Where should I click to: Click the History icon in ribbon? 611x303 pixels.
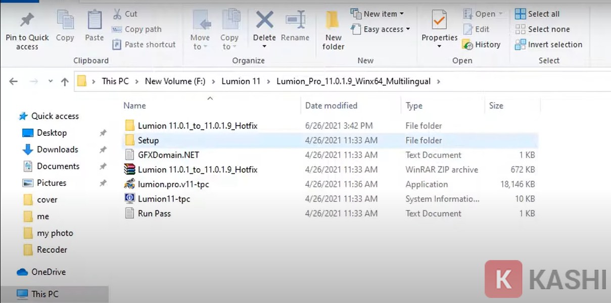click(x=467, y=45)
